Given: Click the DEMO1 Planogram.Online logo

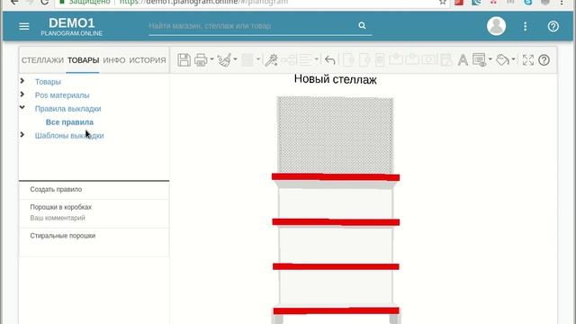Looking at the screenshot, I should point(72,26).
